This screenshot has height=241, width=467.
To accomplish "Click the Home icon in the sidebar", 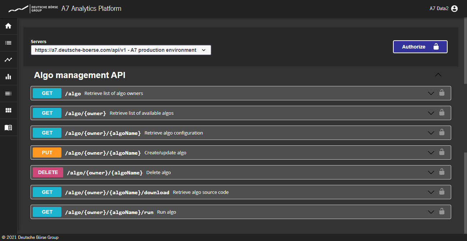I will click(x=8, y=26).
